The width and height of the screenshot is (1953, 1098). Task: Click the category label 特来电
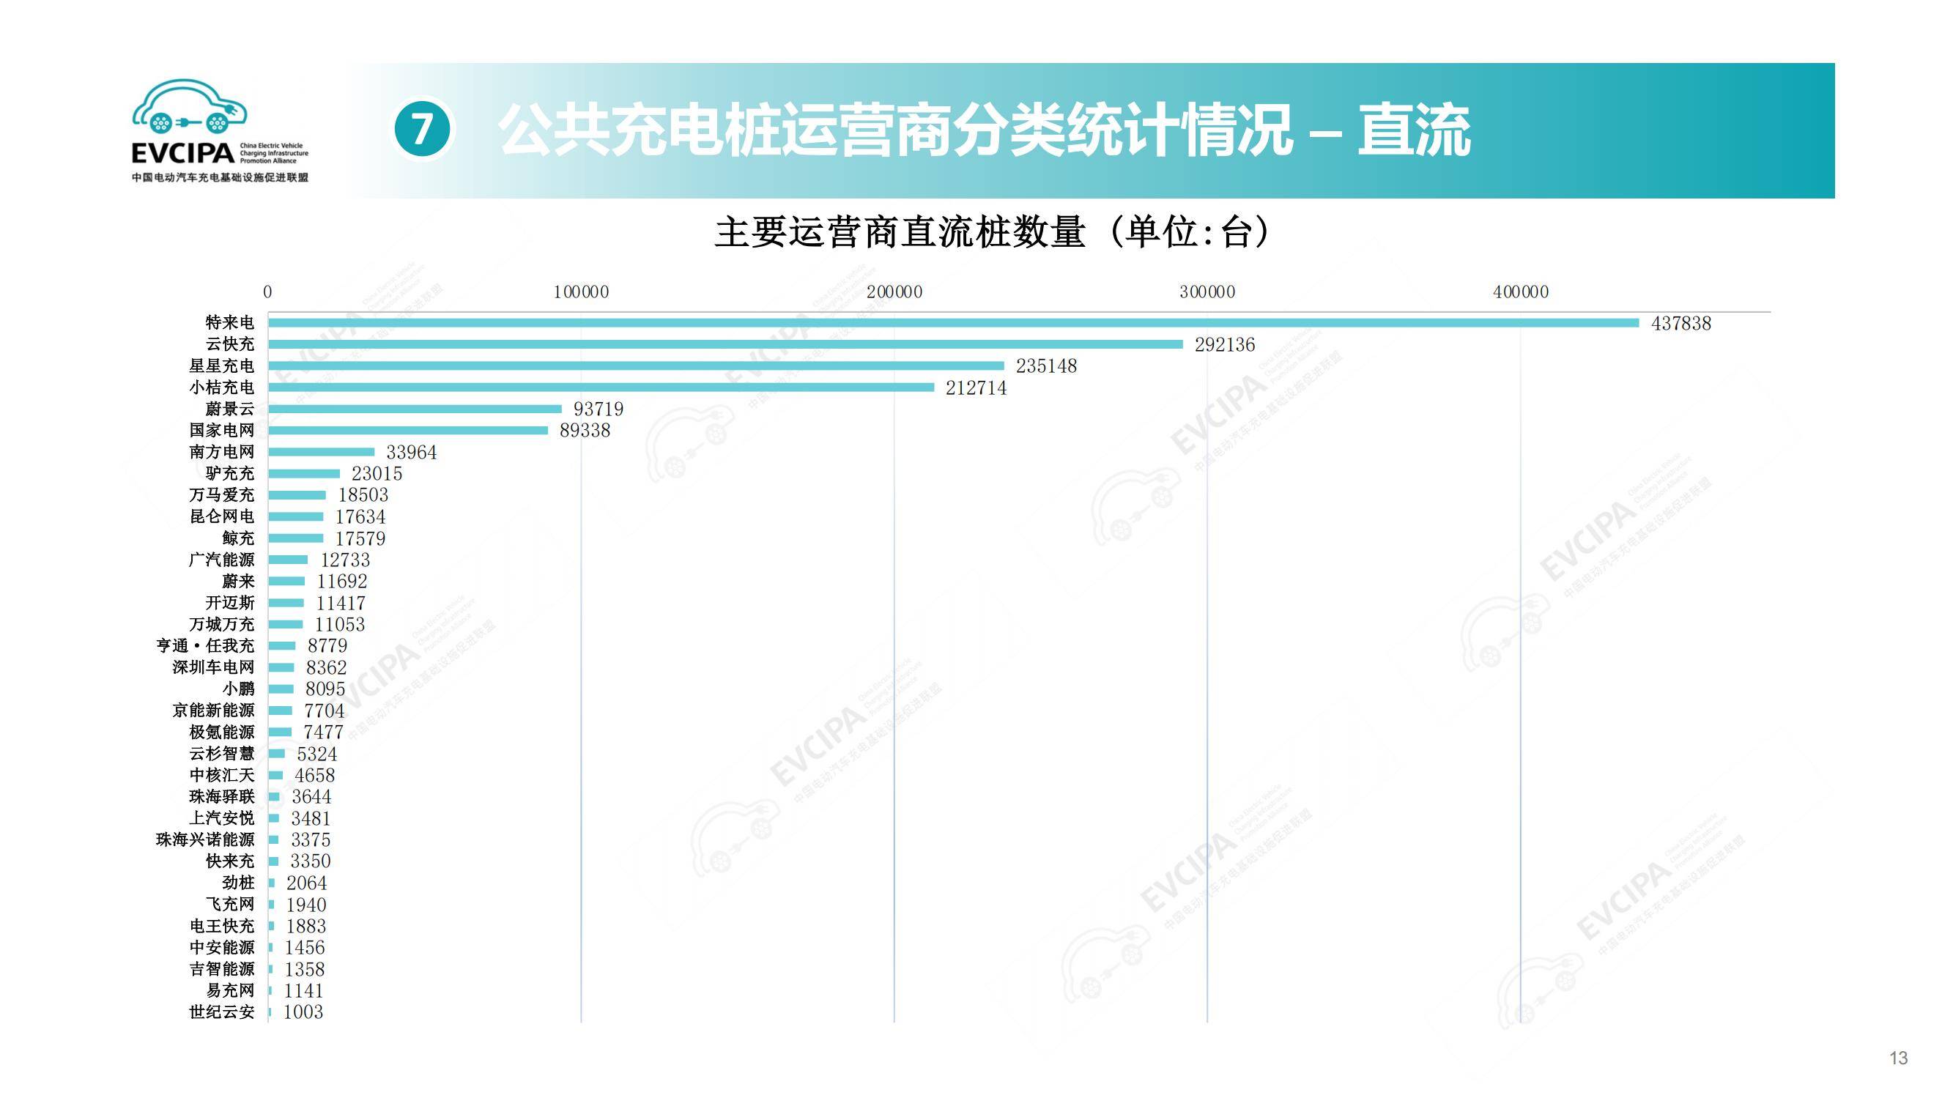pyautogui.click(x=230, y=323)
